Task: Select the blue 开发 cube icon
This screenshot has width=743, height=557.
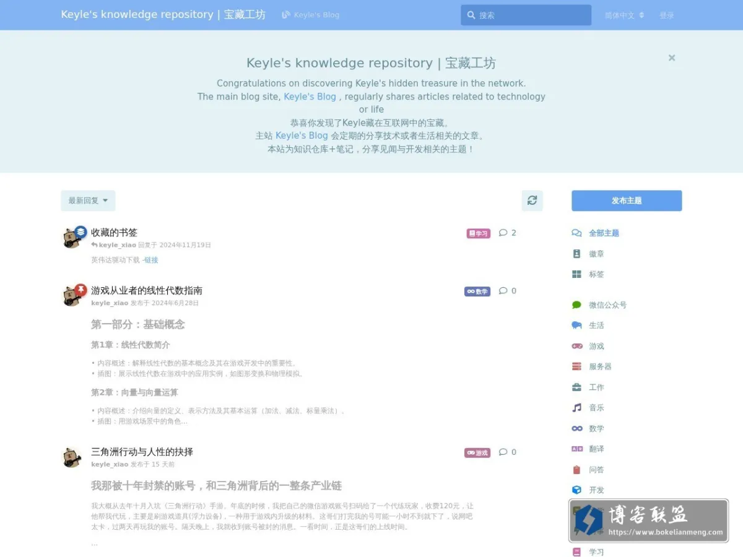Action: 576,490
